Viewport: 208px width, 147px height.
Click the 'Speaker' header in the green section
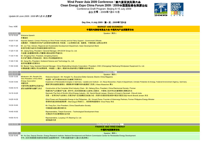[110, 133]
